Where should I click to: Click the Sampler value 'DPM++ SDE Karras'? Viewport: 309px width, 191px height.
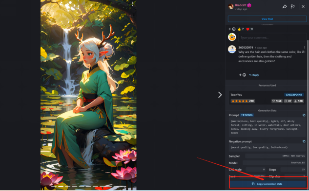(294, 156)
